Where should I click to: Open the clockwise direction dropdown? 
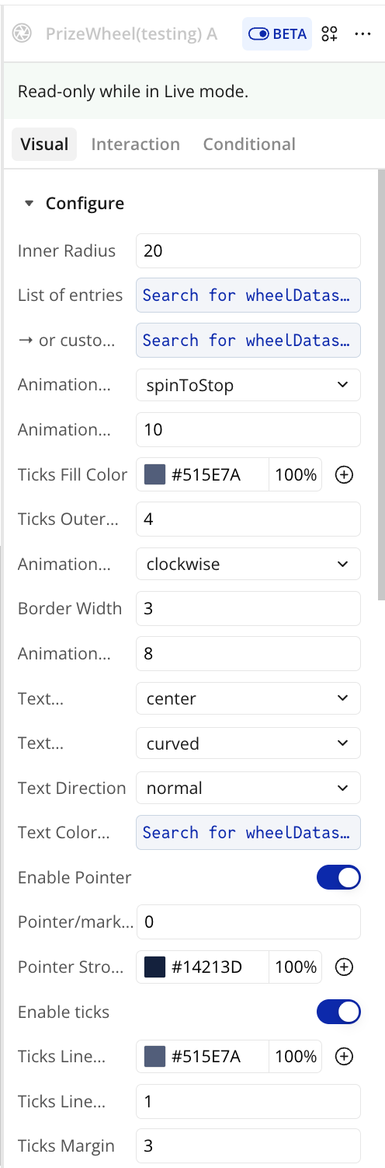coord(248,564)
